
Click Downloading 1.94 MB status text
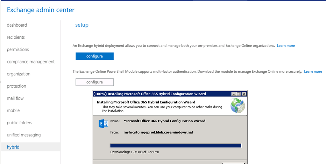(135, 152)
